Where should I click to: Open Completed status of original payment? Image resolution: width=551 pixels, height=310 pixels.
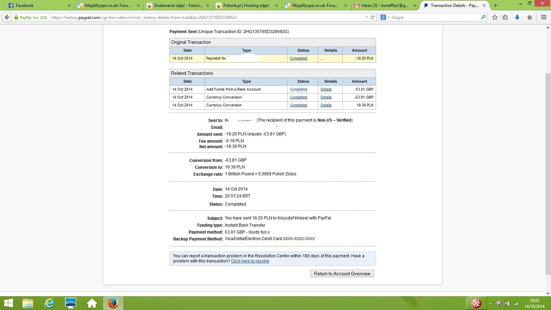click(x=298, y=59)
